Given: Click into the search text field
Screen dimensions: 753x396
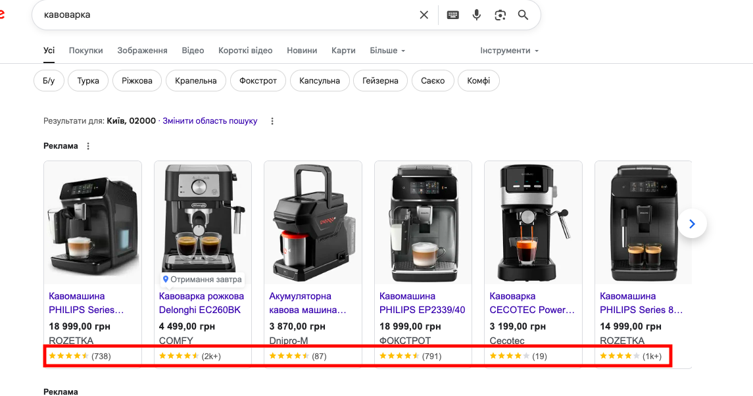Looking at the screenshot, I should coord(226,15).
